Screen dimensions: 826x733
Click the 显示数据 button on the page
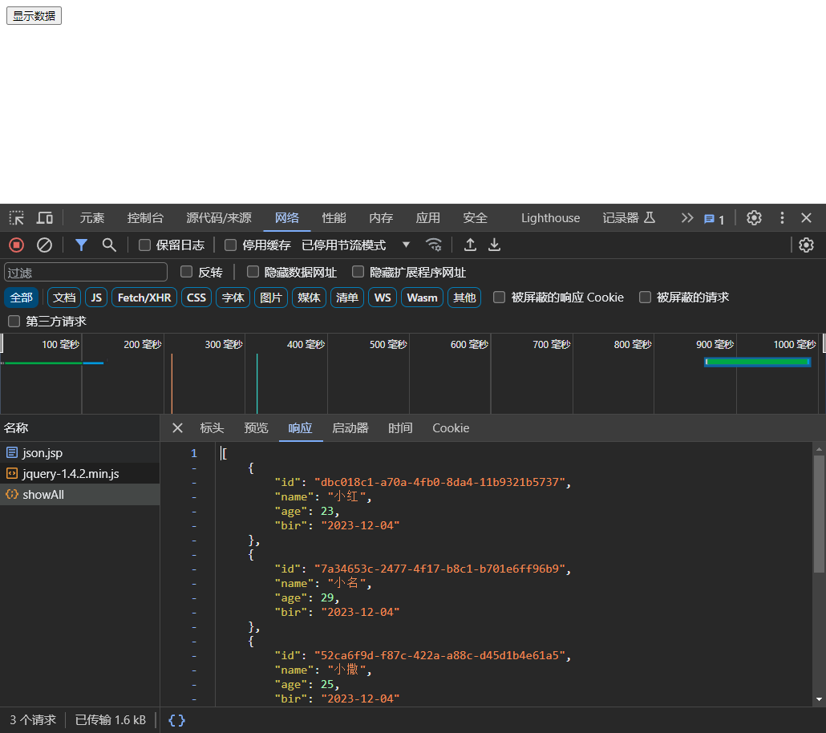34,16
